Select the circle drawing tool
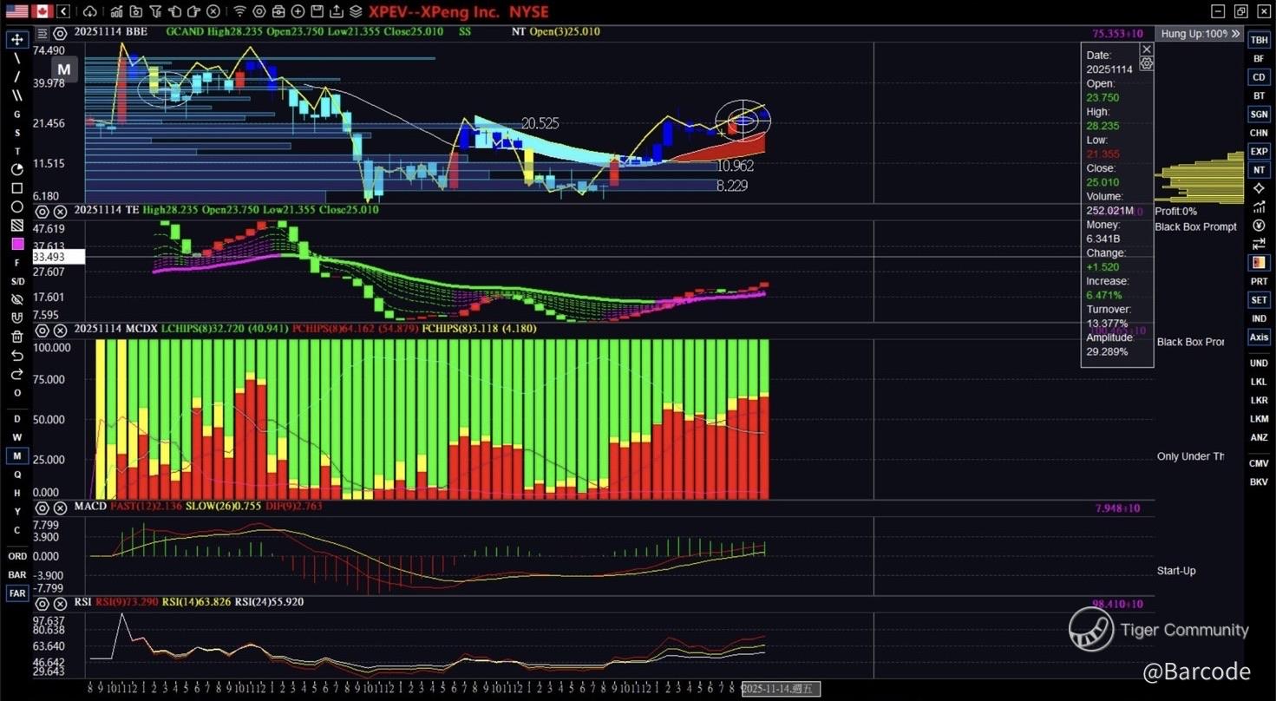Viewport: 1276px width, 701px height. pos(17,207)
